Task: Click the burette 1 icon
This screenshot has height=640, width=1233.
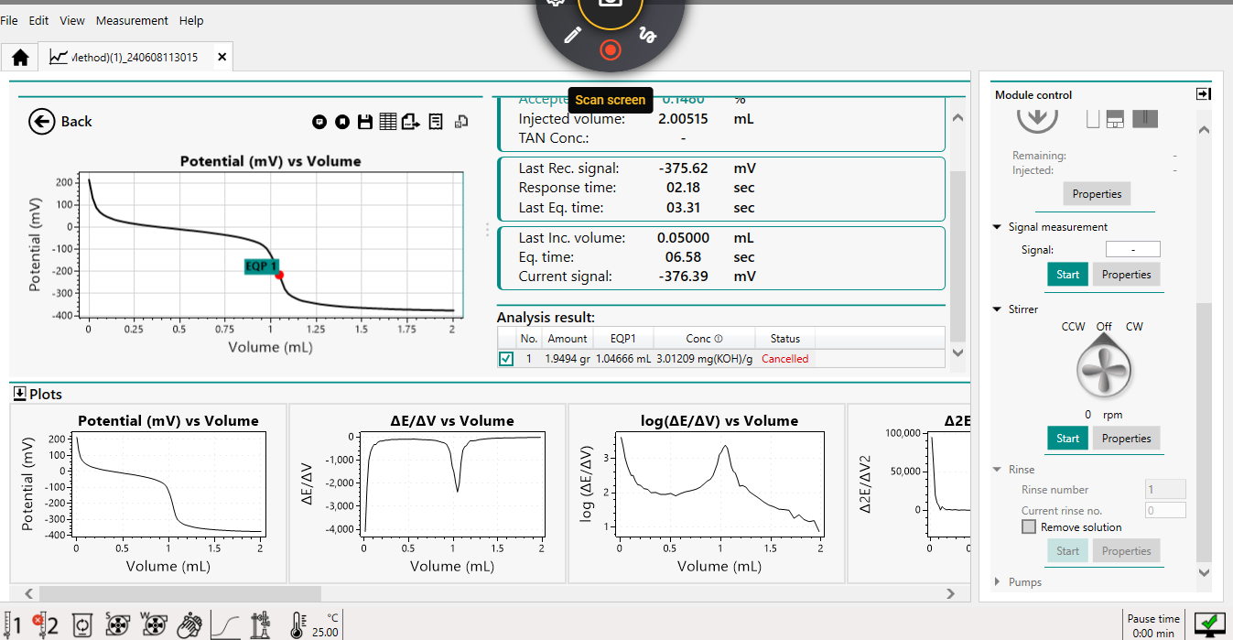Action: [13, 625]
